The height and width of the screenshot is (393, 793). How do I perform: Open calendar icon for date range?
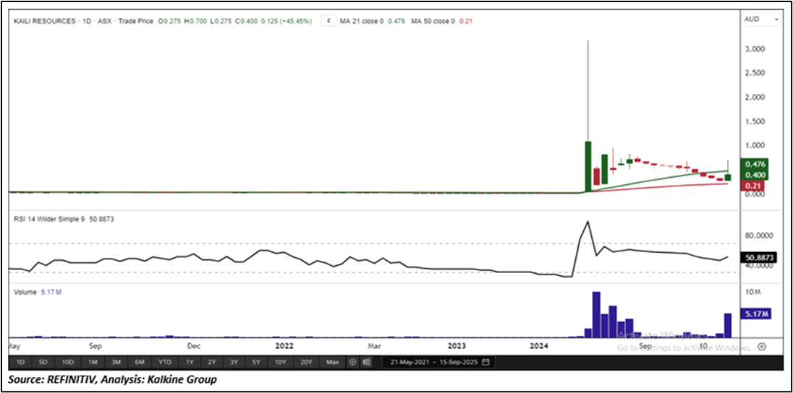(486, 362)
